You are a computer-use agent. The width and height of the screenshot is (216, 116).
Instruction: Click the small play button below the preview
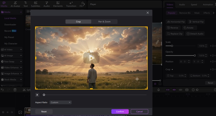coord(37,95)
